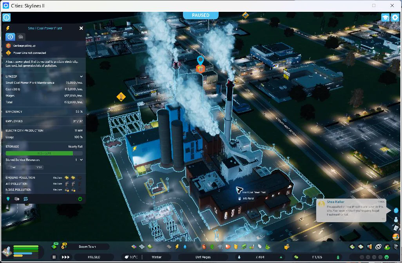402x263 pixels.
Task: Focus camera with location pin icon in panel footer
Action: 8,199
